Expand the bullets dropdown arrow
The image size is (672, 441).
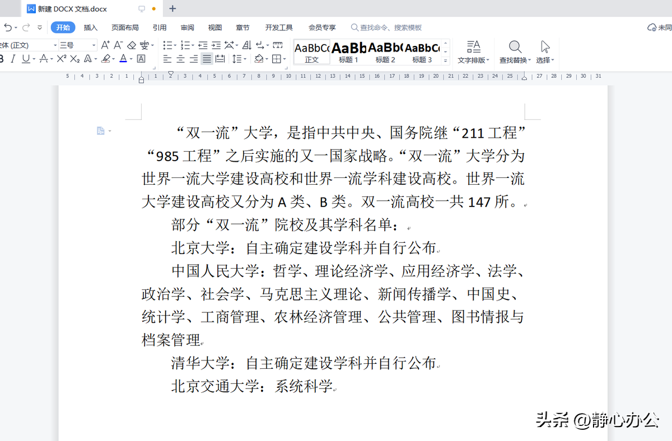(x=175, y=45)
